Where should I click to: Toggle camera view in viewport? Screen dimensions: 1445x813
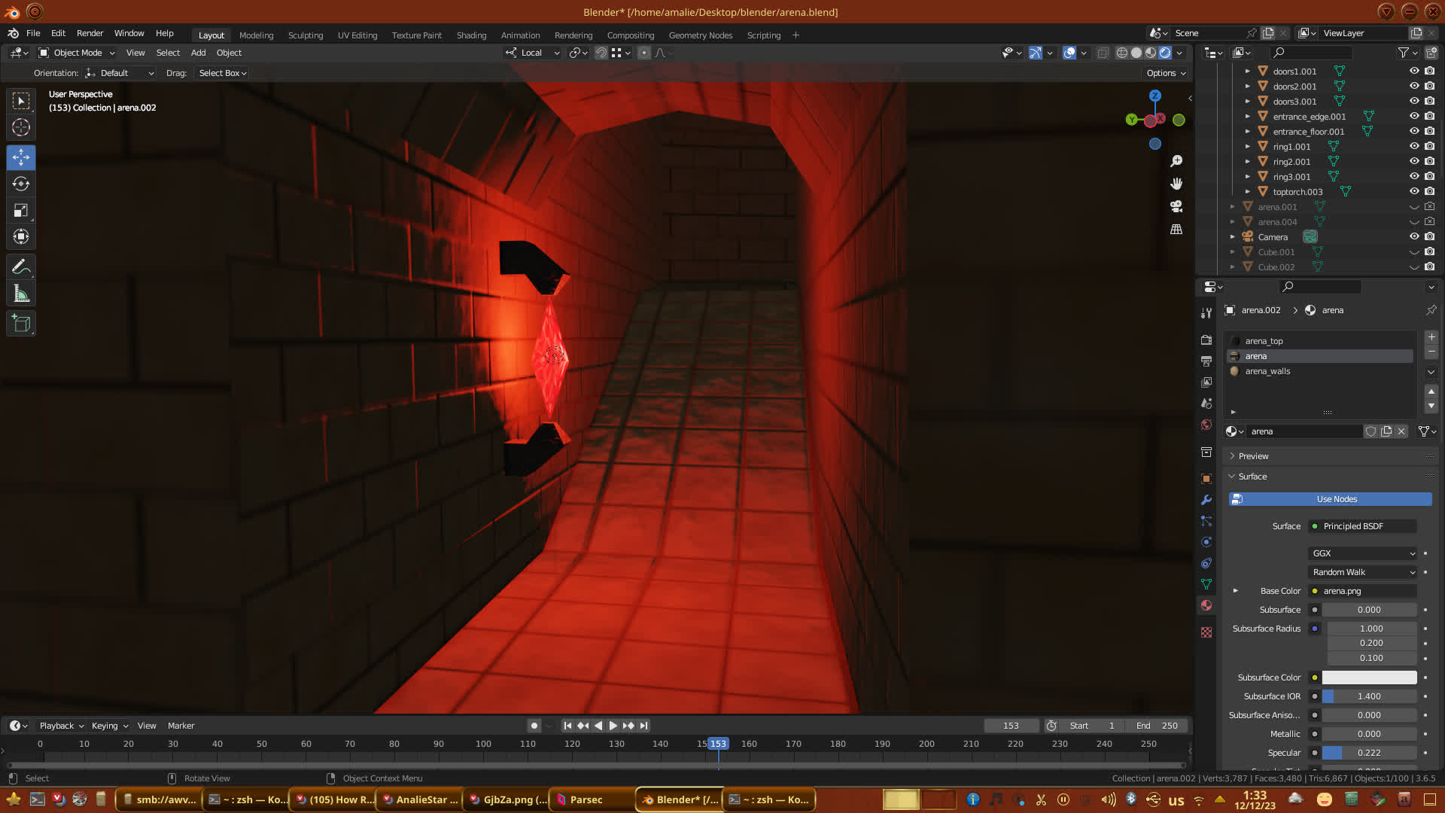click(1176, 206)
